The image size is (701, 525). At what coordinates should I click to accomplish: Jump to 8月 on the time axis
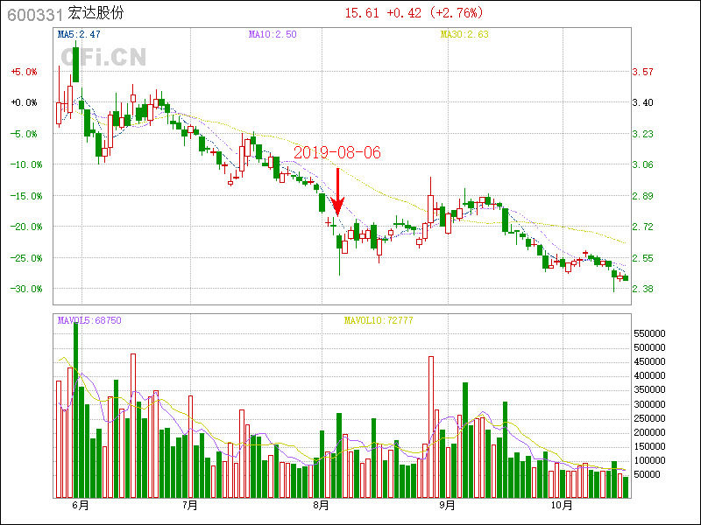tap(321, 506)
